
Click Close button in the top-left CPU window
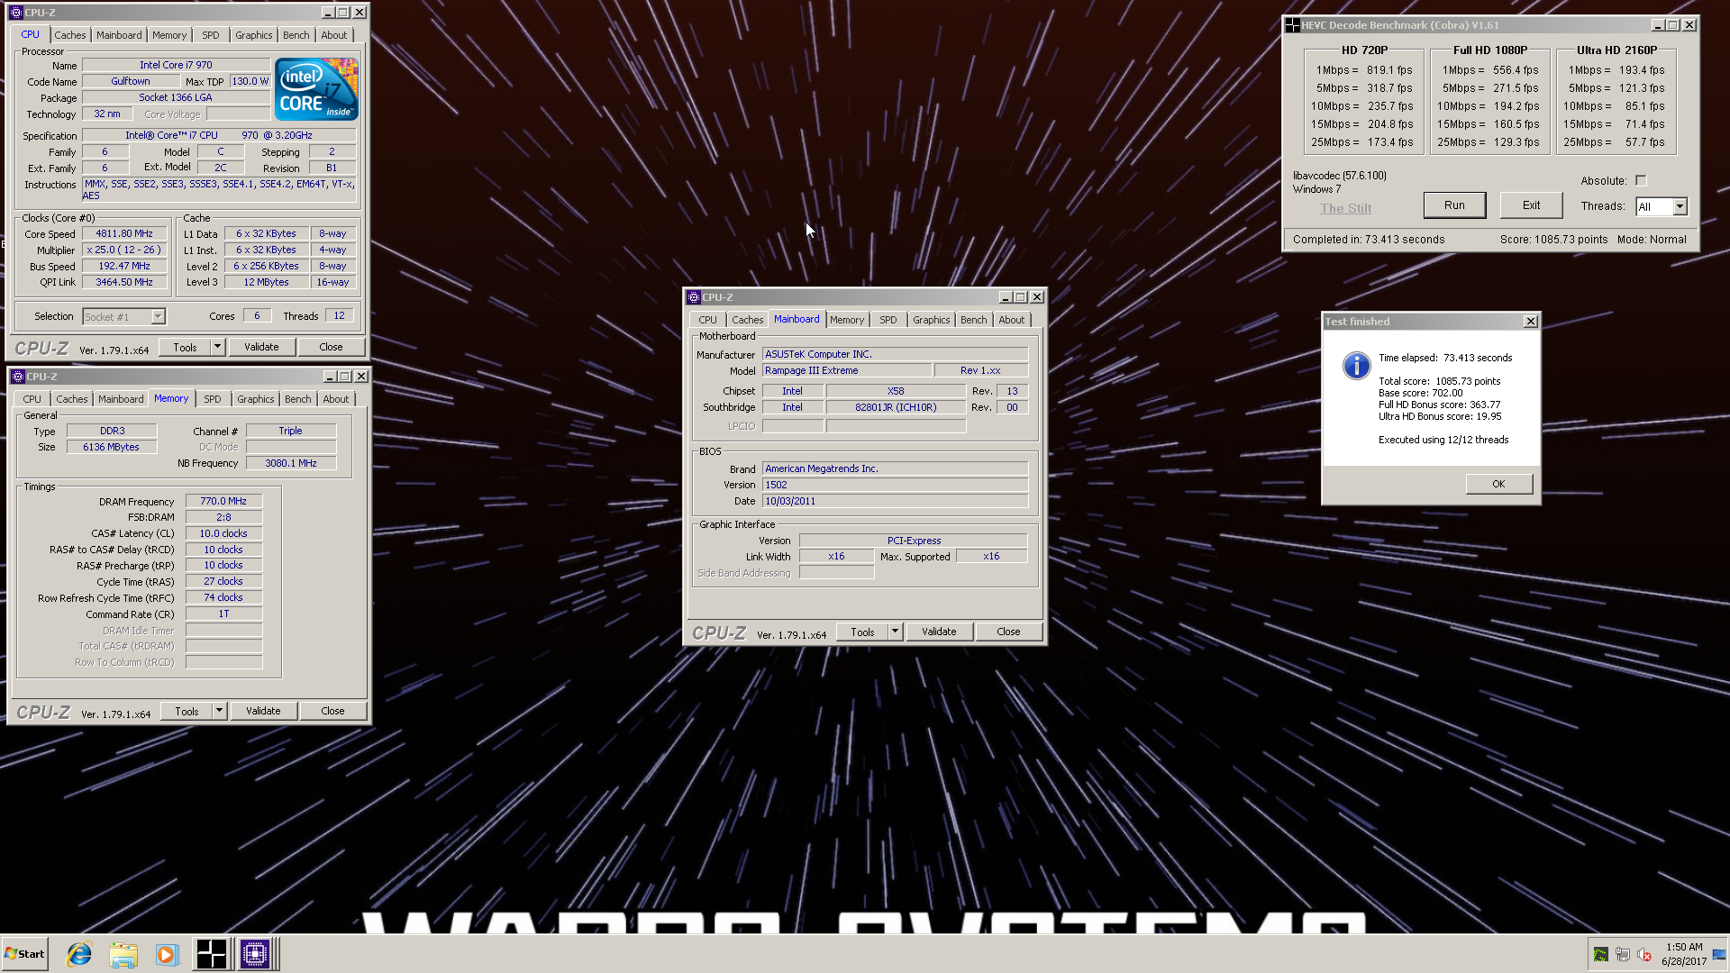[331, 347]
